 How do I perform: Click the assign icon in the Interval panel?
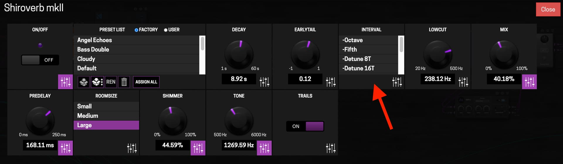coord(397,82)
